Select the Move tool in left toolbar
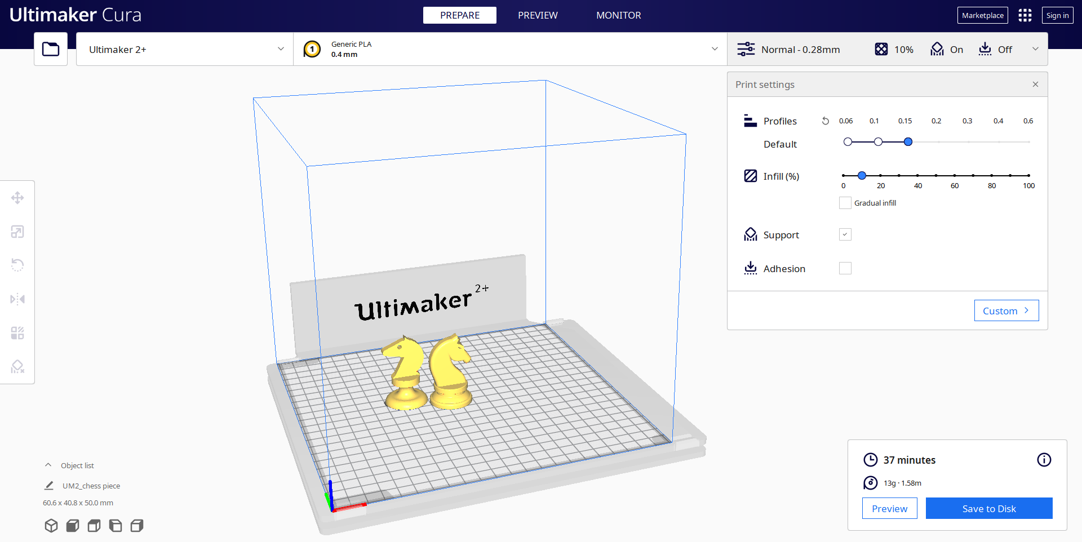Viewport: 1082px width, 542px height. 17,198
